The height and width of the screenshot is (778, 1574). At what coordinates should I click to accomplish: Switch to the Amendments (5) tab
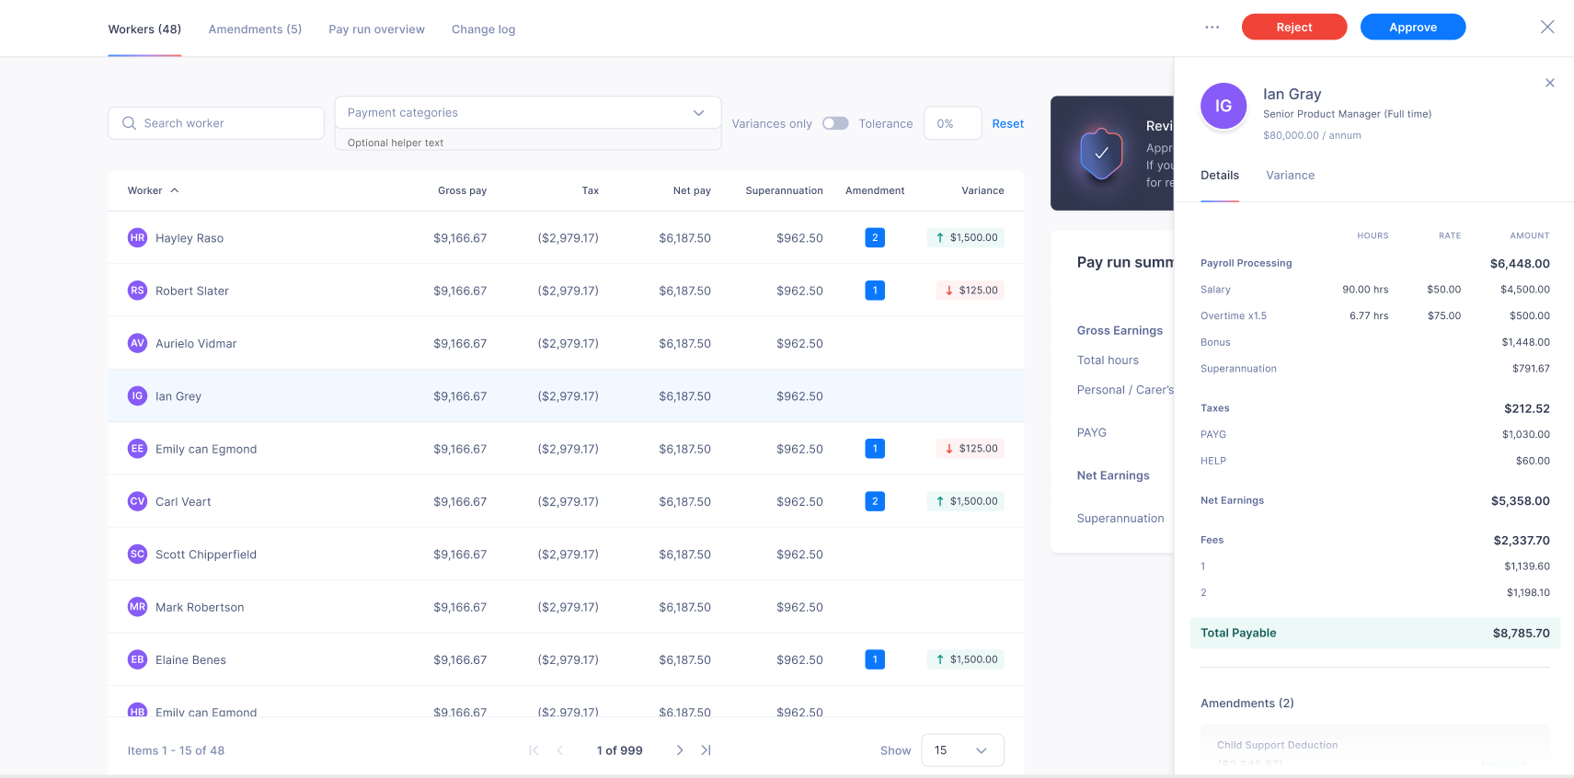[255, 29]
